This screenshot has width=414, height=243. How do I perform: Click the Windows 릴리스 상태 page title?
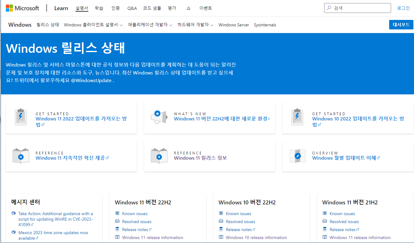coord(65,48)
